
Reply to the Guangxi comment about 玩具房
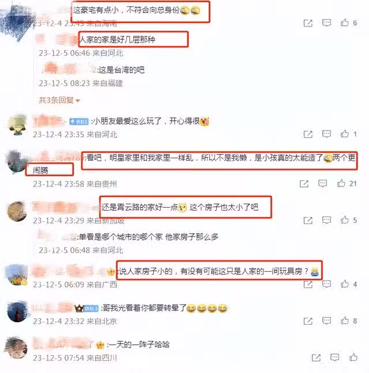click(x=326, y=284)
